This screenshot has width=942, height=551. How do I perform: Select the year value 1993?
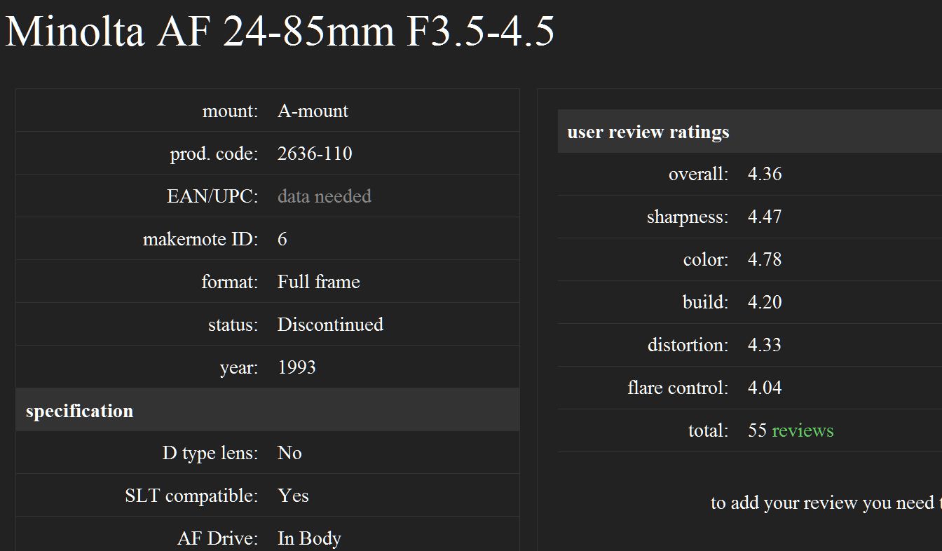click(296, 367)
